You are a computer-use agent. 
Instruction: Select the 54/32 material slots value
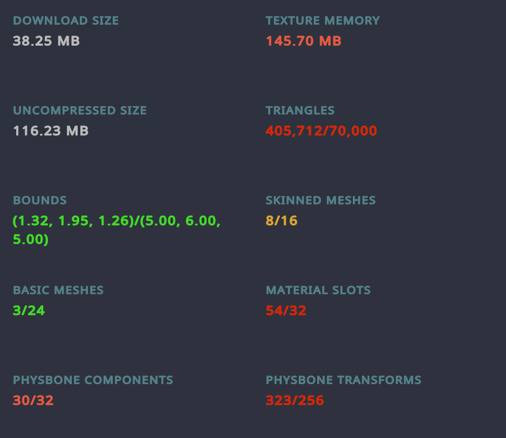(x=286, y=311)
